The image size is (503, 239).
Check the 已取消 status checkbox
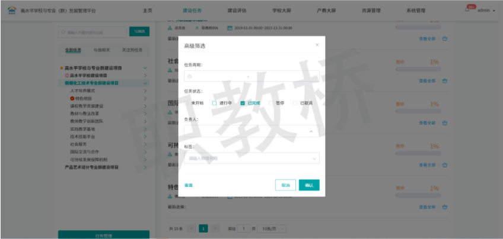click(x=295, y=104)
